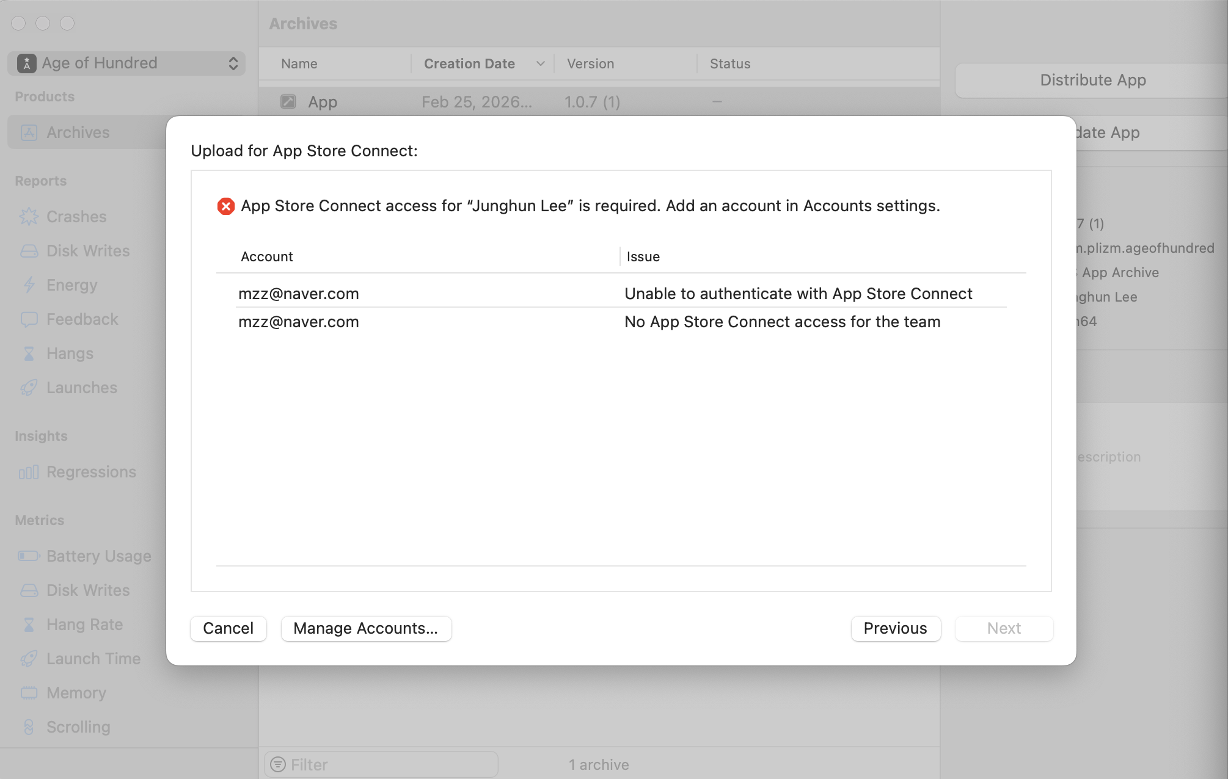Select the Battery Usage icon
The height and width of the screenshot is (779, 1228).
click(29, 556)
